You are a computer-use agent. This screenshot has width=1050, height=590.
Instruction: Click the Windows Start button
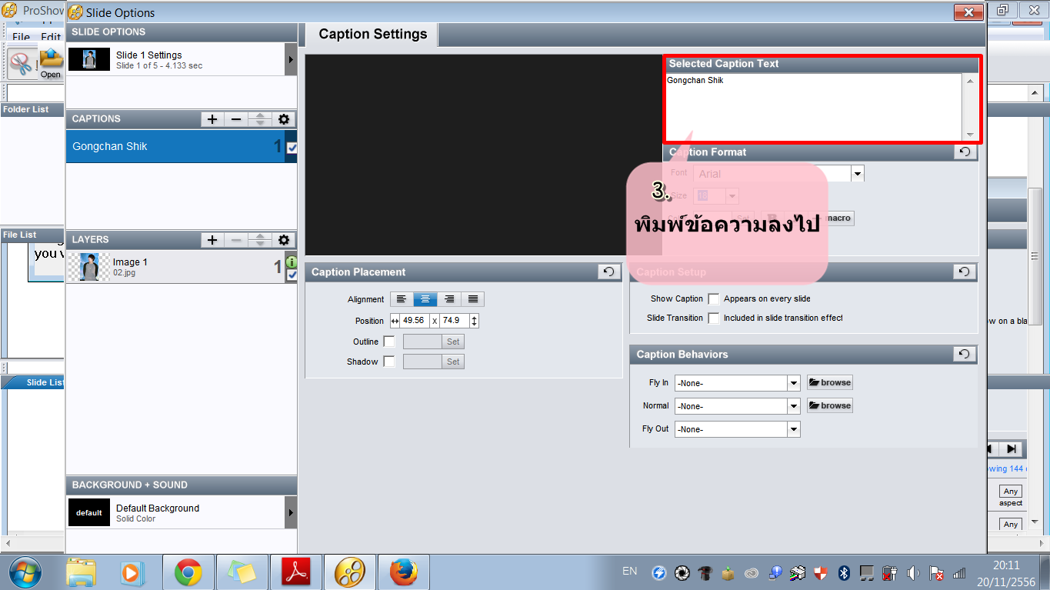26,572
